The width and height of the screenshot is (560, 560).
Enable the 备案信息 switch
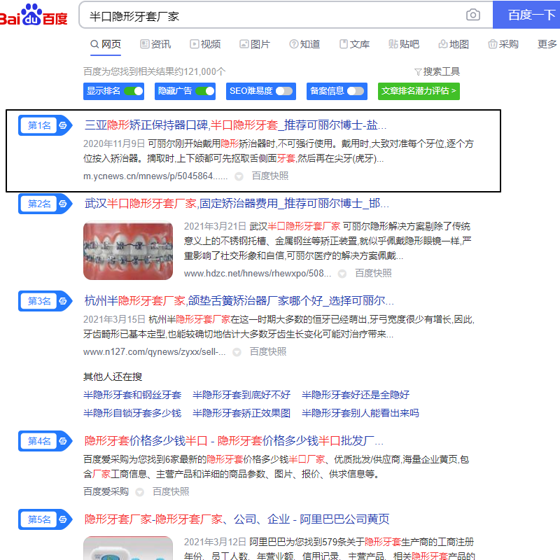(356, 92)
